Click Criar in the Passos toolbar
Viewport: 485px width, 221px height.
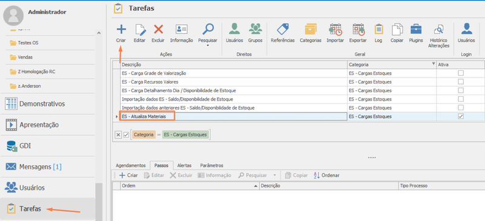click(x=129, y=175)
